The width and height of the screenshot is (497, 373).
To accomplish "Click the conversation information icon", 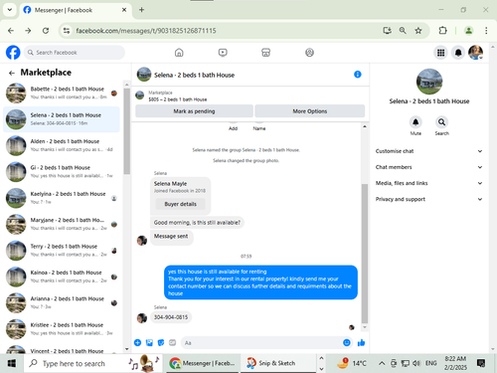I will (x=358, y=75).
